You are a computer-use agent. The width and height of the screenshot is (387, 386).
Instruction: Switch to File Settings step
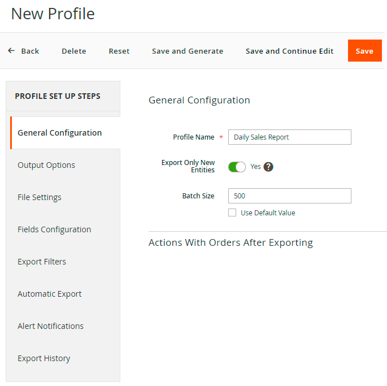pos(40,197)
